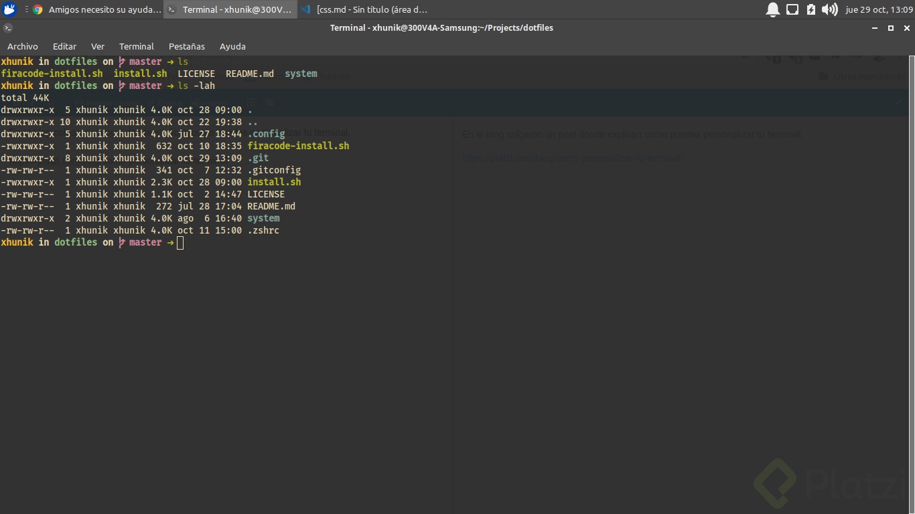Open the network connection tray icon
This screenshot has width=915, height=514.
792,9
